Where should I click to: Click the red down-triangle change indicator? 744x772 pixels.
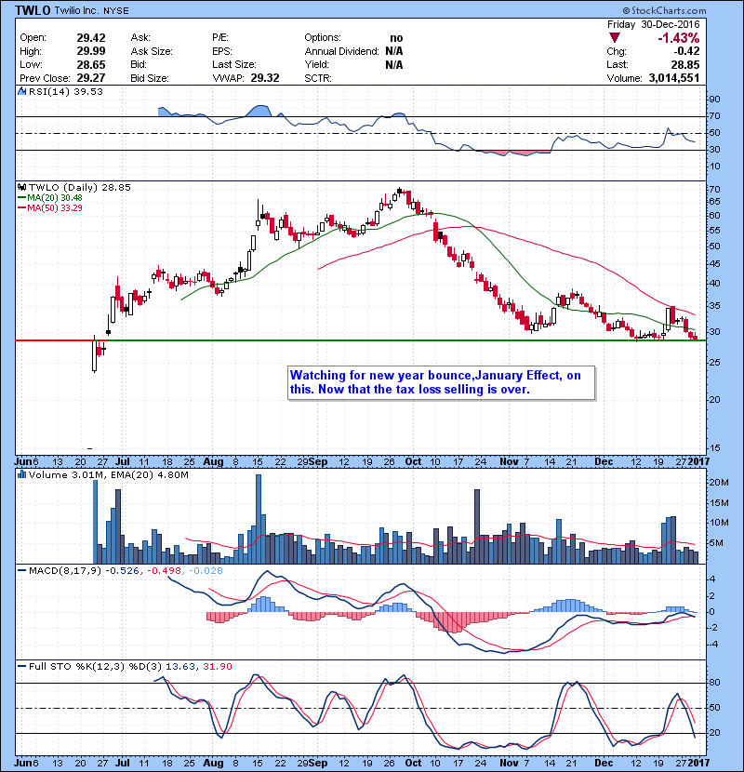tap(614, 38)
